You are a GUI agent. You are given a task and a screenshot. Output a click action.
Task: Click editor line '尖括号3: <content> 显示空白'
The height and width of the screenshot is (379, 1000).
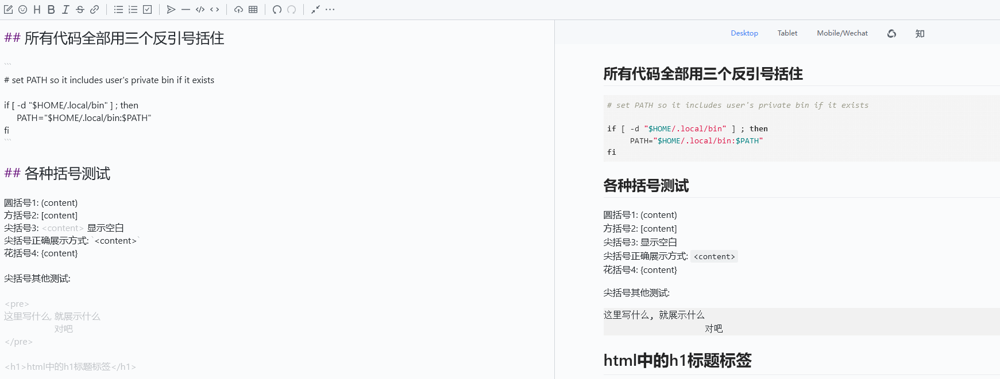[64, 228]
